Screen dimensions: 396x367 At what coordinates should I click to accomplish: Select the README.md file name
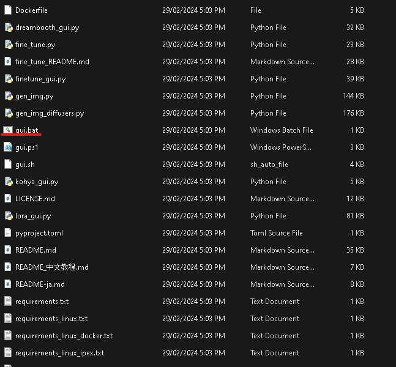click(x=35, y=250)
